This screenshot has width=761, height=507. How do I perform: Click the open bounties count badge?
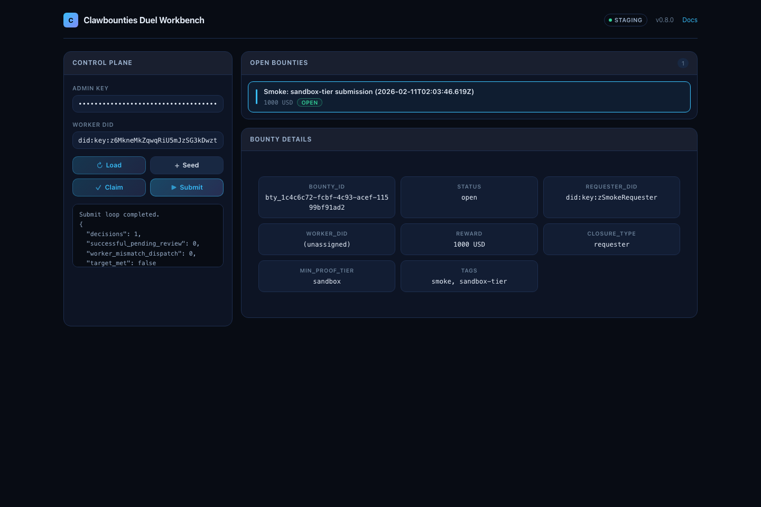tap(683, 63)
